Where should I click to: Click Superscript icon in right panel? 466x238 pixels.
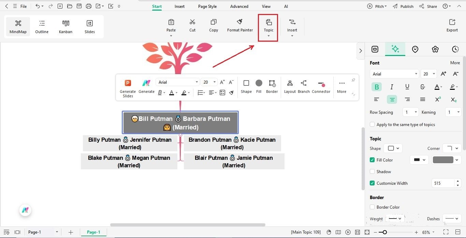click(438, 99)
